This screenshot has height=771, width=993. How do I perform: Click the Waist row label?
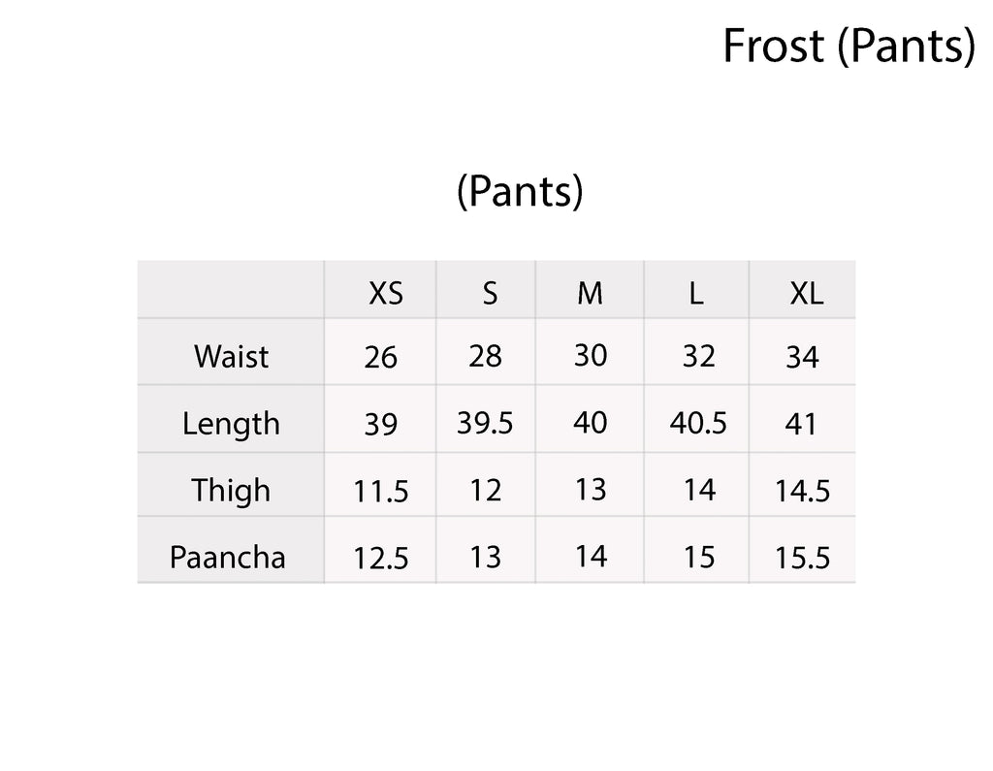click(231, 357)
